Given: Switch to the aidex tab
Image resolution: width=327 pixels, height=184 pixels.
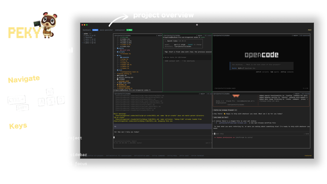Looking at the screenshot, I should click(95, 30).
